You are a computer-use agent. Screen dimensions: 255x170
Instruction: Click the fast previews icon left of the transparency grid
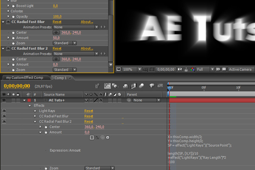coord(218,69)
